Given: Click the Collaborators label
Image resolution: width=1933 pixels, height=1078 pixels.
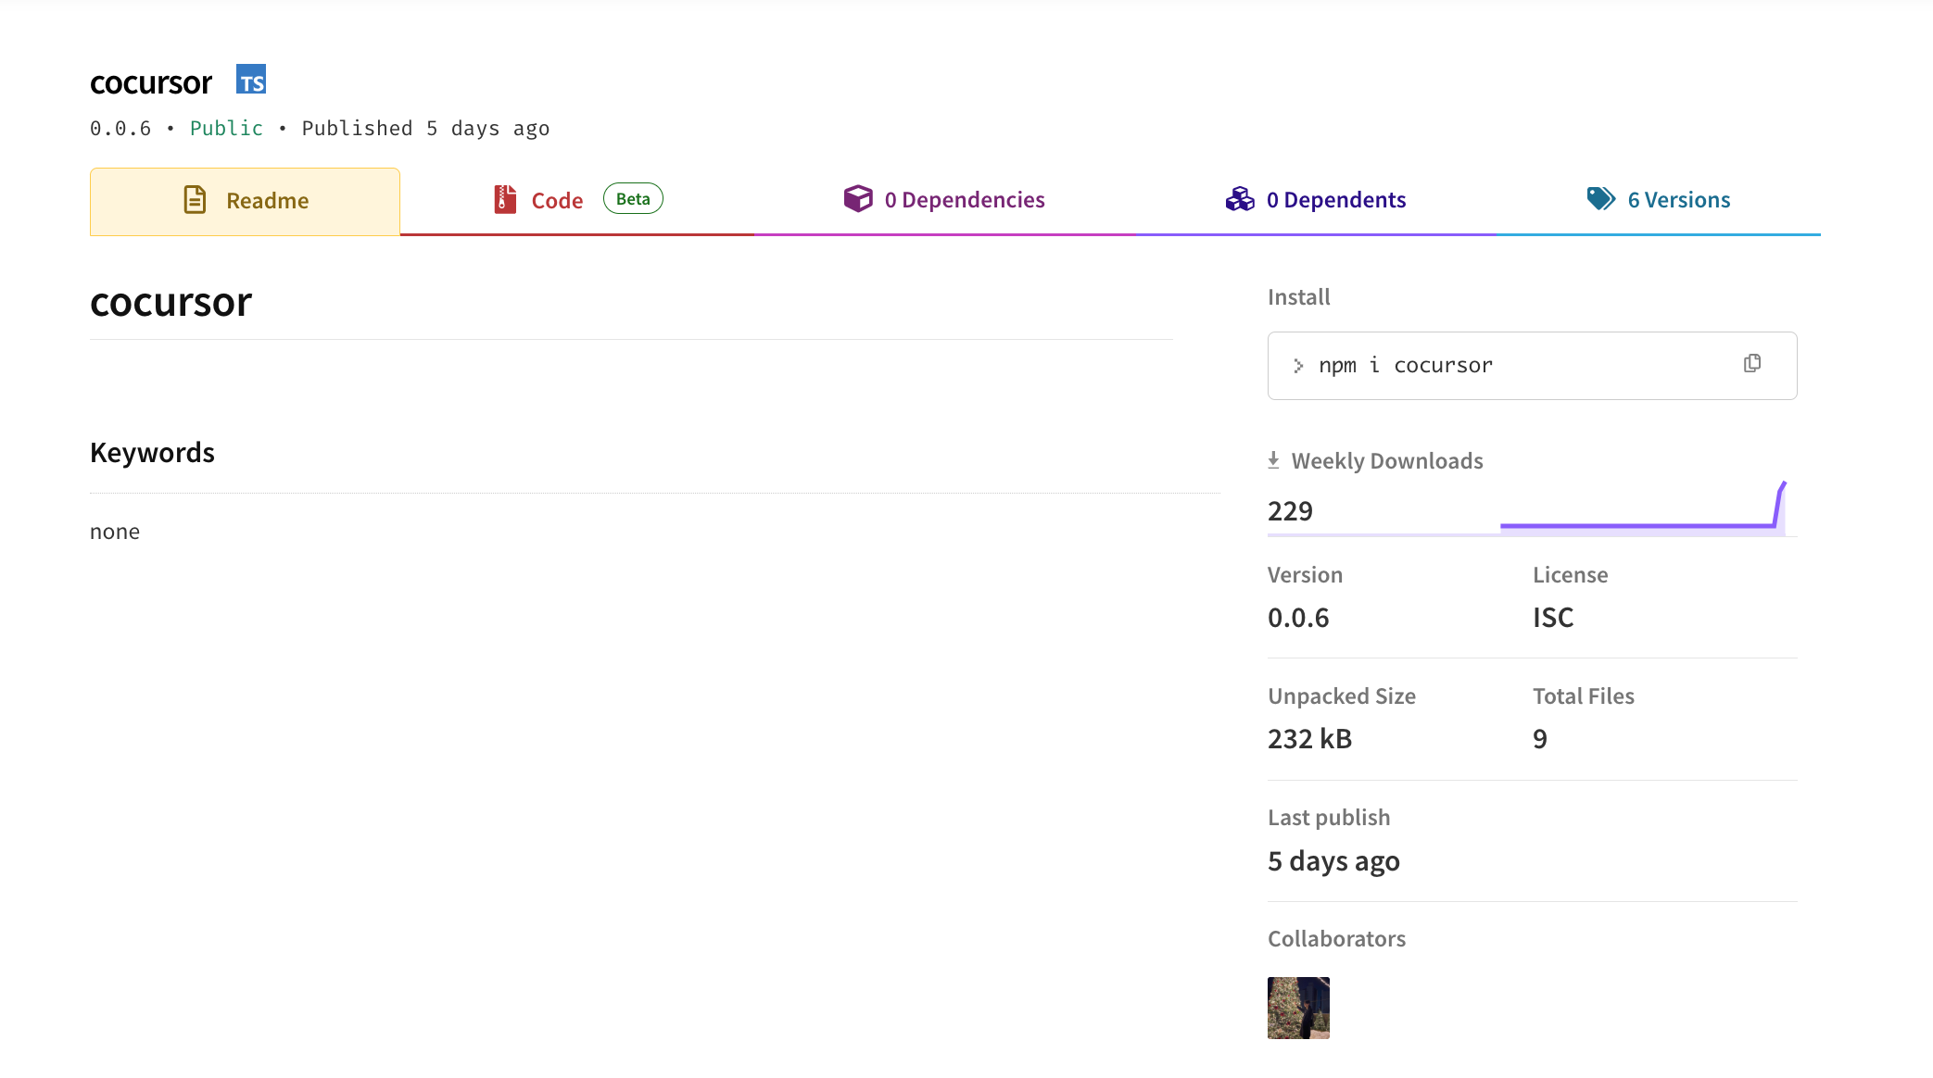Looking at the screenshot, I should pyautogui.click(x=1336, y=939).
